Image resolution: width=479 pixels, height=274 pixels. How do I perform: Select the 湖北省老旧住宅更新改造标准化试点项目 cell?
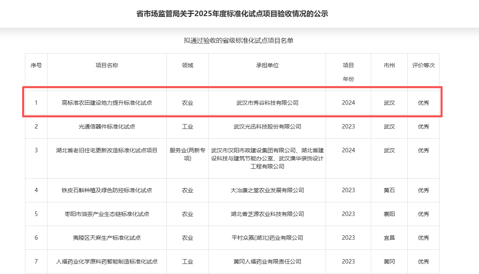tap(107, 150)
